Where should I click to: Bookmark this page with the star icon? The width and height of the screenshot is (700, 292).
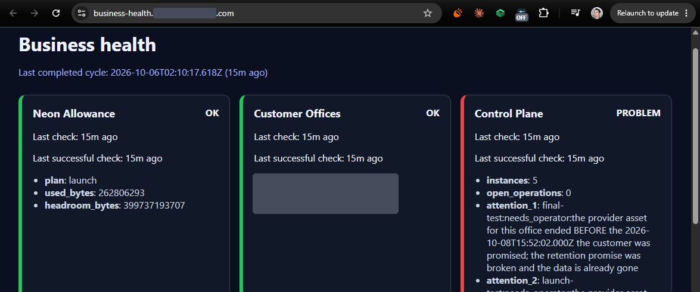tap(428, 13)
